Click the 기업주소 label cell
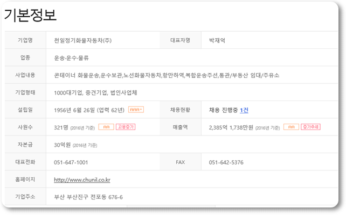 coord(25,197)
